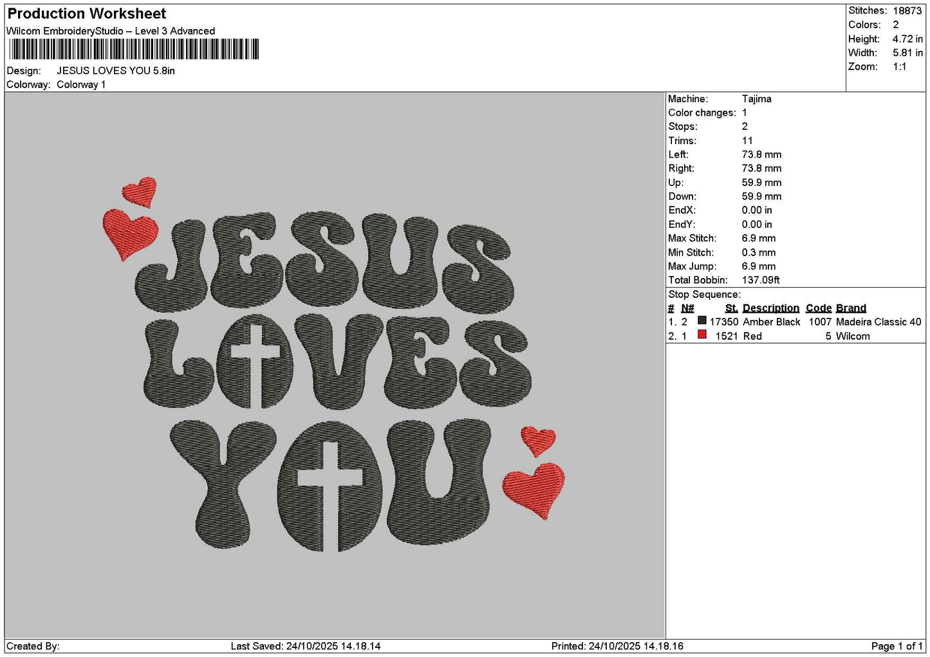Click the Zoom value 1:1

pos(899,67)
